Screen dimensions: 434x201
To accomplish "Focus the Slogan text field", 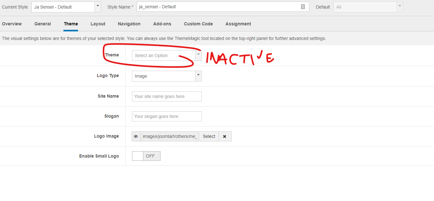I will coord(167,116).
